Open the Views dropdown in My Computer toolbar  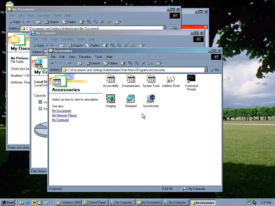click(144, 46)
